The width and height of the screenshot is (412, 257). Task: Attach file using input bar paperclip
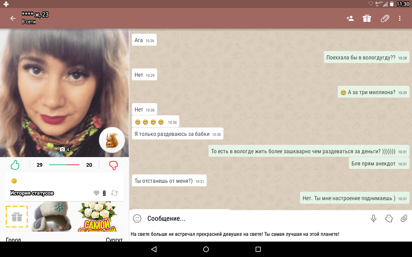(404, 218)
